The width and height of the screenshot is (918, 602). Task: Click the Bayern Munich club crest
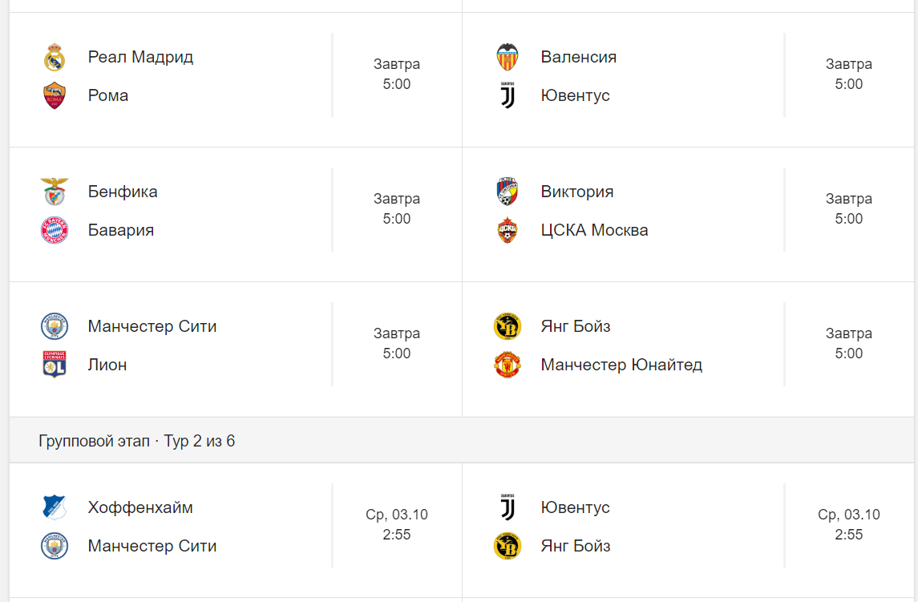(x=55, y=231)
